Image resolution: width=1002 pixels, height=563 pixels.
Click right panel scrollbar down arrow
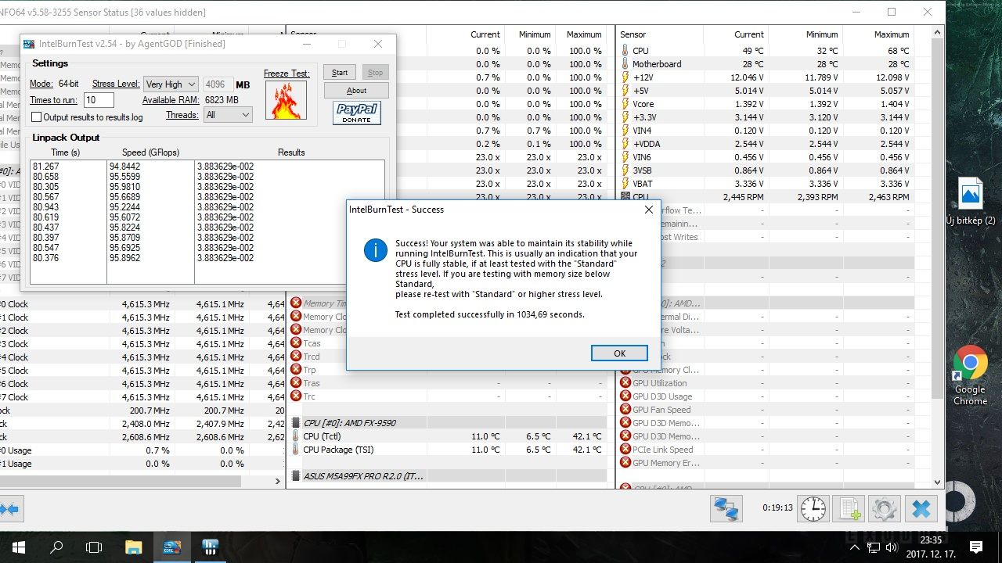(938, 482)
